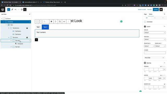Open the Tools pencil icon
This screenshot has width=167, height=94.
point(12,9)
